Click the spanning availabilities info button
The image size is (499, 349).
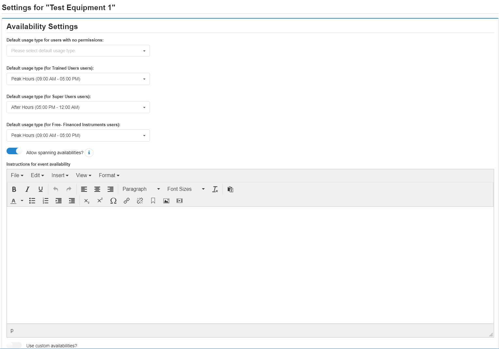coord(89,153)
